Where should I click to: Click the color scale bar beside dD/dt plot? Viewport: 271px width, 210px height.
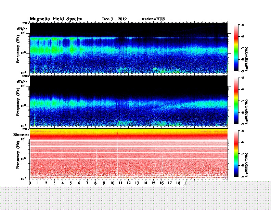click(236, 101)
